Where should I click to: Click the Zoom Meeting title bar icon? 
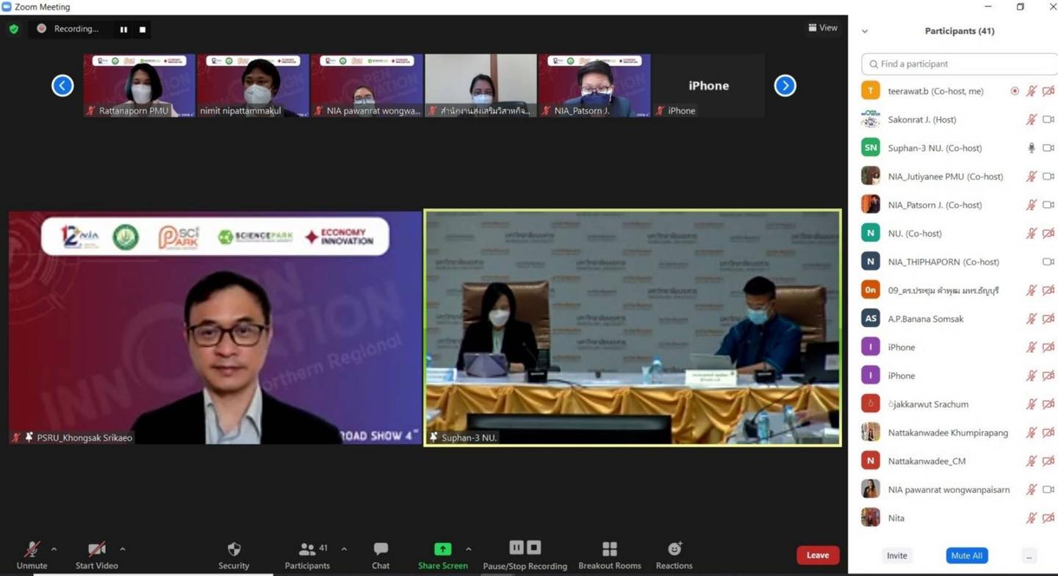coord(7,7)
